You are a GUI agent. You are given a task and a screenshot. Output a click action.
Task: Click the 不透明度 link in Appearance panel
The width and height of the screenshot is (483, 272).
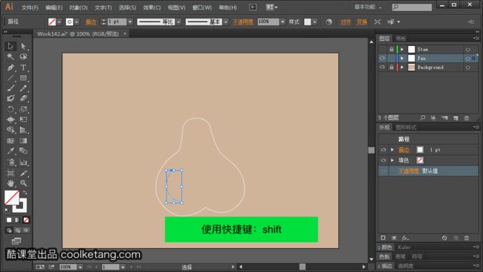409,171
